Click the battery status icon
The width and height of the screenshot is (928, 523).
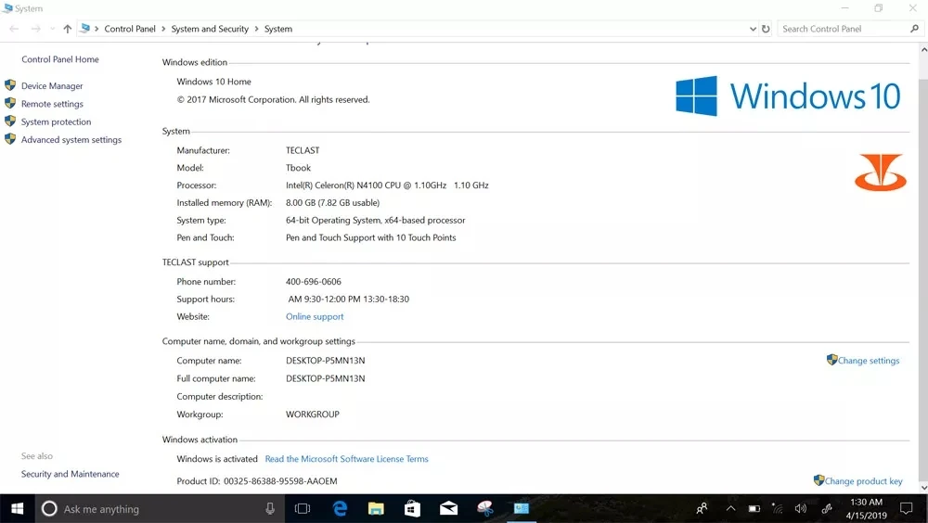coord(754,509)
